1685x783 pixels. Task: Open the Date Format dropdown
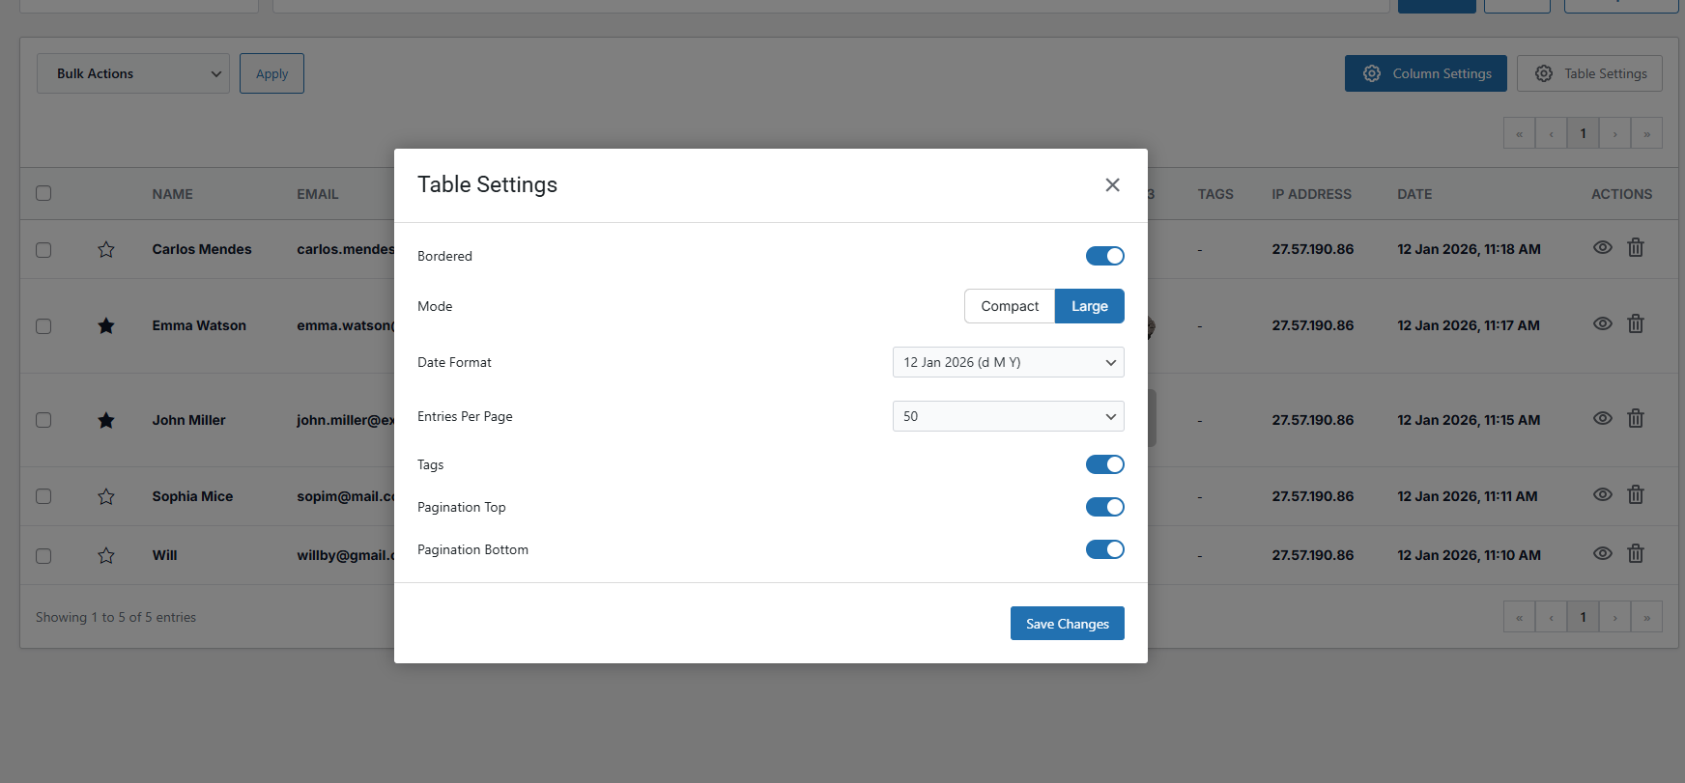1008,362
